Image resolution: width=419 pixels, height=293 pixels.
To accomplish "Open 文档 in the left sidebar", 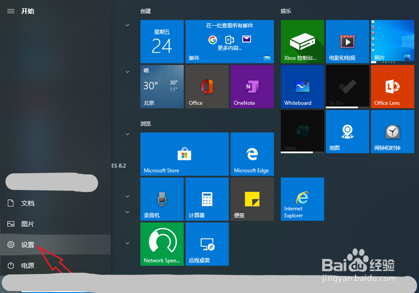I will click(55, 203).
